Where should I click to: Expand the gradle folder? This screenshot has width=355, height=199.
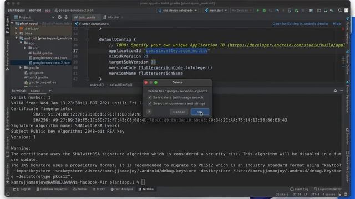21,67
